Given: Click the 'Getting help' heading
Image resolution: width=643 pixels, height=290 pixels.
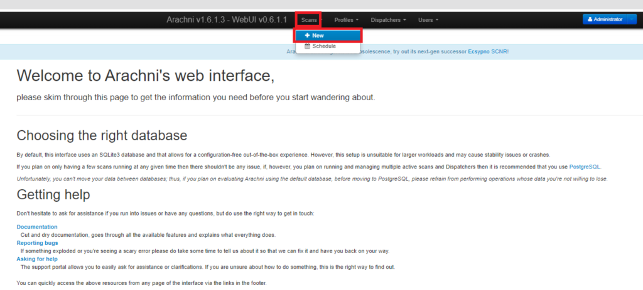Looking at the screenshot, I should coord(53,195).
